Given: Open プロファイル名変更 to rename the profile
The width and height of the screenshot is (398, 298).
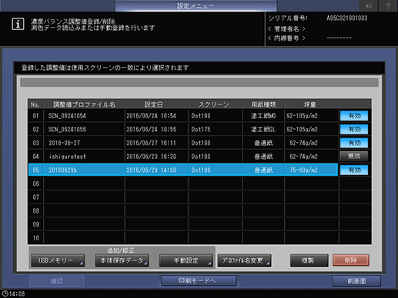Looking at the screenshot, I should tap(244, 260).
